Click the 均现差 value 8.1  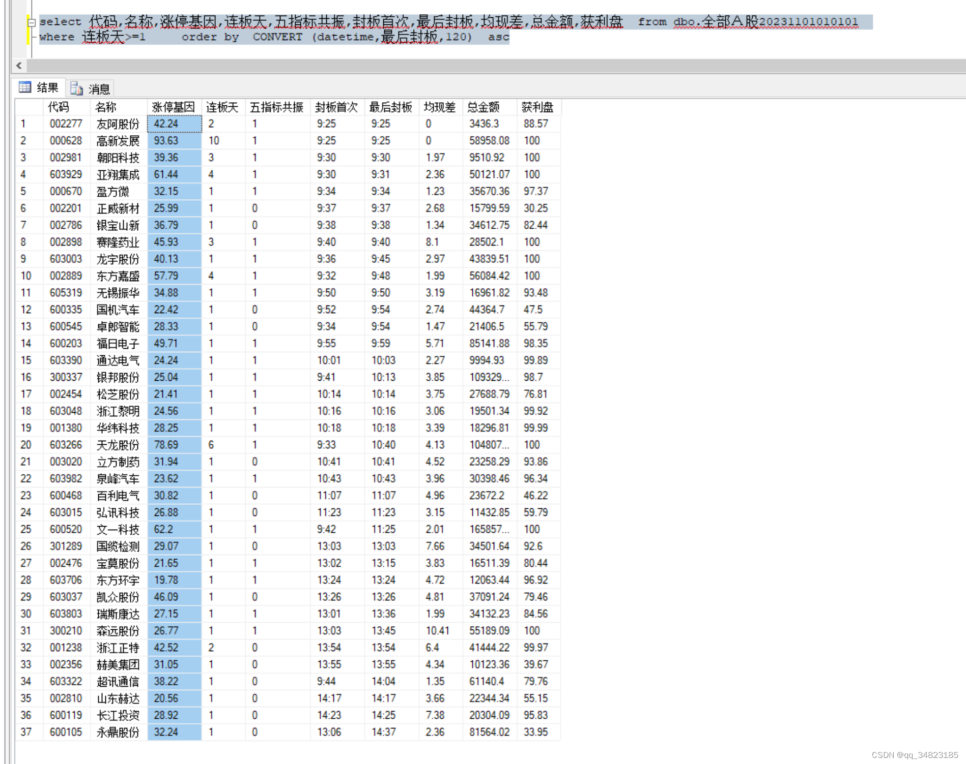tap(441, 242)
